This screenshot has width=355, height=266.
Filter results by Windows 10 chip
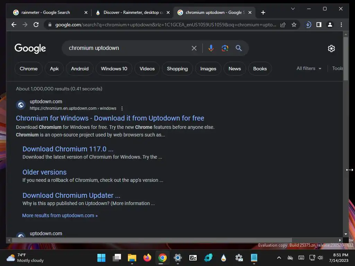[114, 69]
